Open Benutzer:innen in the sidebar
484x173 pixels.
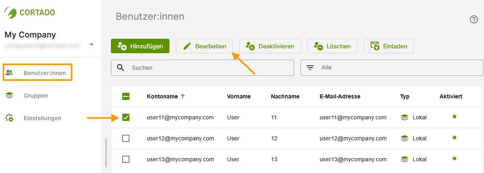(38, 73)
